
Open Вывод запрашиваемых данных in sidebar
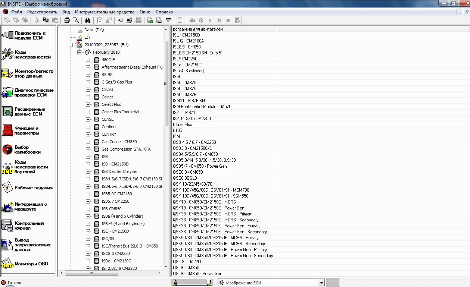[x=29, y=245]
